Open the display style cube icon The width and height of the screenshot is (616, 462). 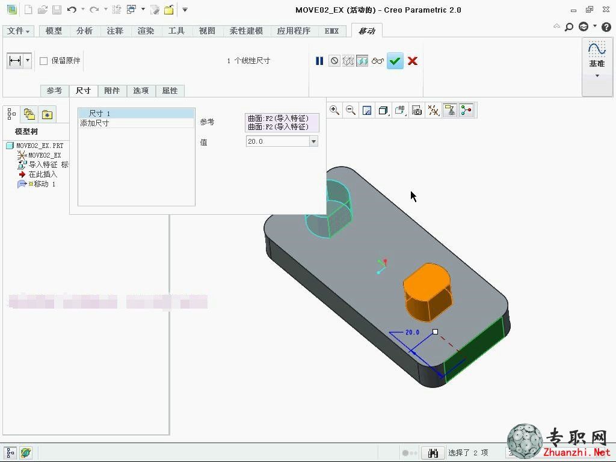[383, 111]
